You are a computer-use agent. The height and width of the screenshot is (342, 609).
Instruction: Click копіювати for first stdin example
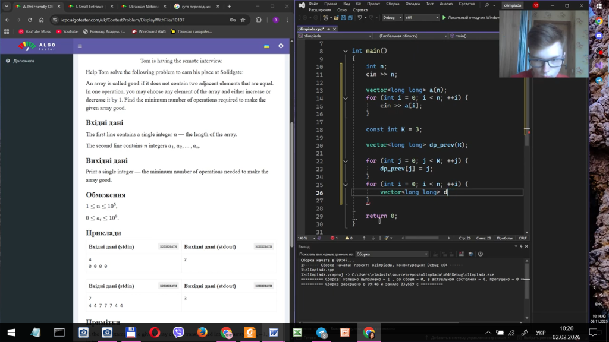[167, 246]
